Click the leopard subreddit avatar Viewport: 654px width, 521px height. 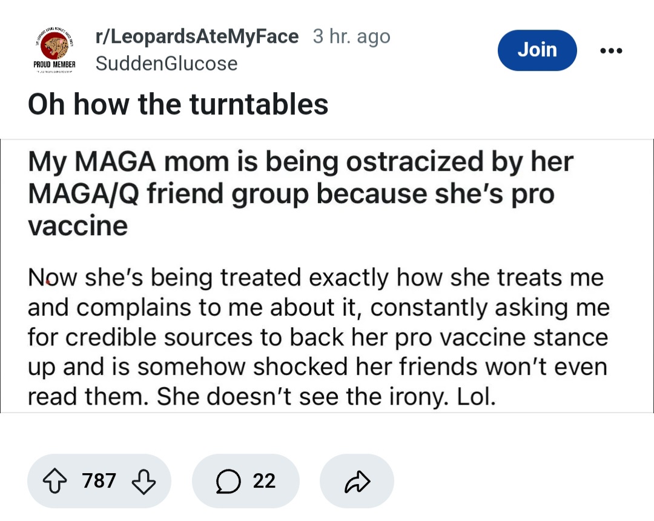[x=54, y=47]
